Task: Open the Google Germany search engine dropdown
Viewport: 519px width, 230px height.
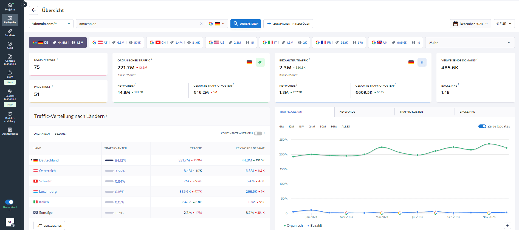Action: tap(217, 24)
